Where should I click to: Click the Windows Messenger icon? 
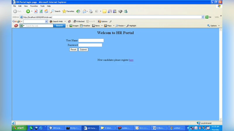coord(125,11)
